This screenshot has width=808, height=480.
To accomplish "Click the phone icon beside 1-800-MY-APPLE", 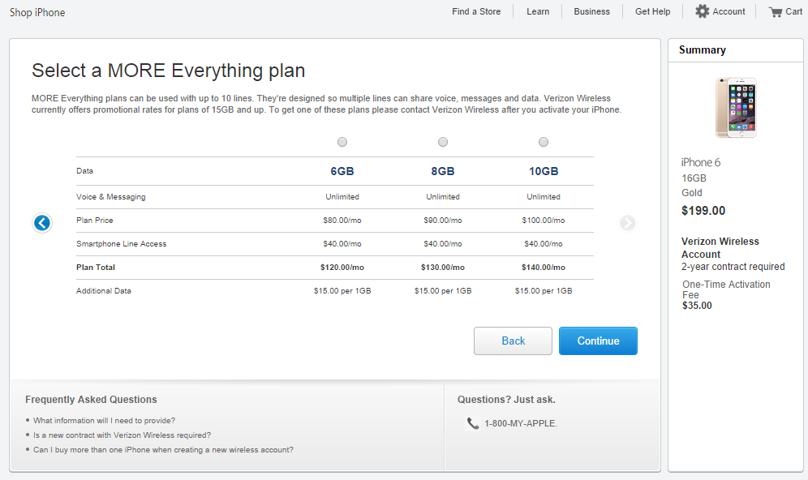I will 472,423.
